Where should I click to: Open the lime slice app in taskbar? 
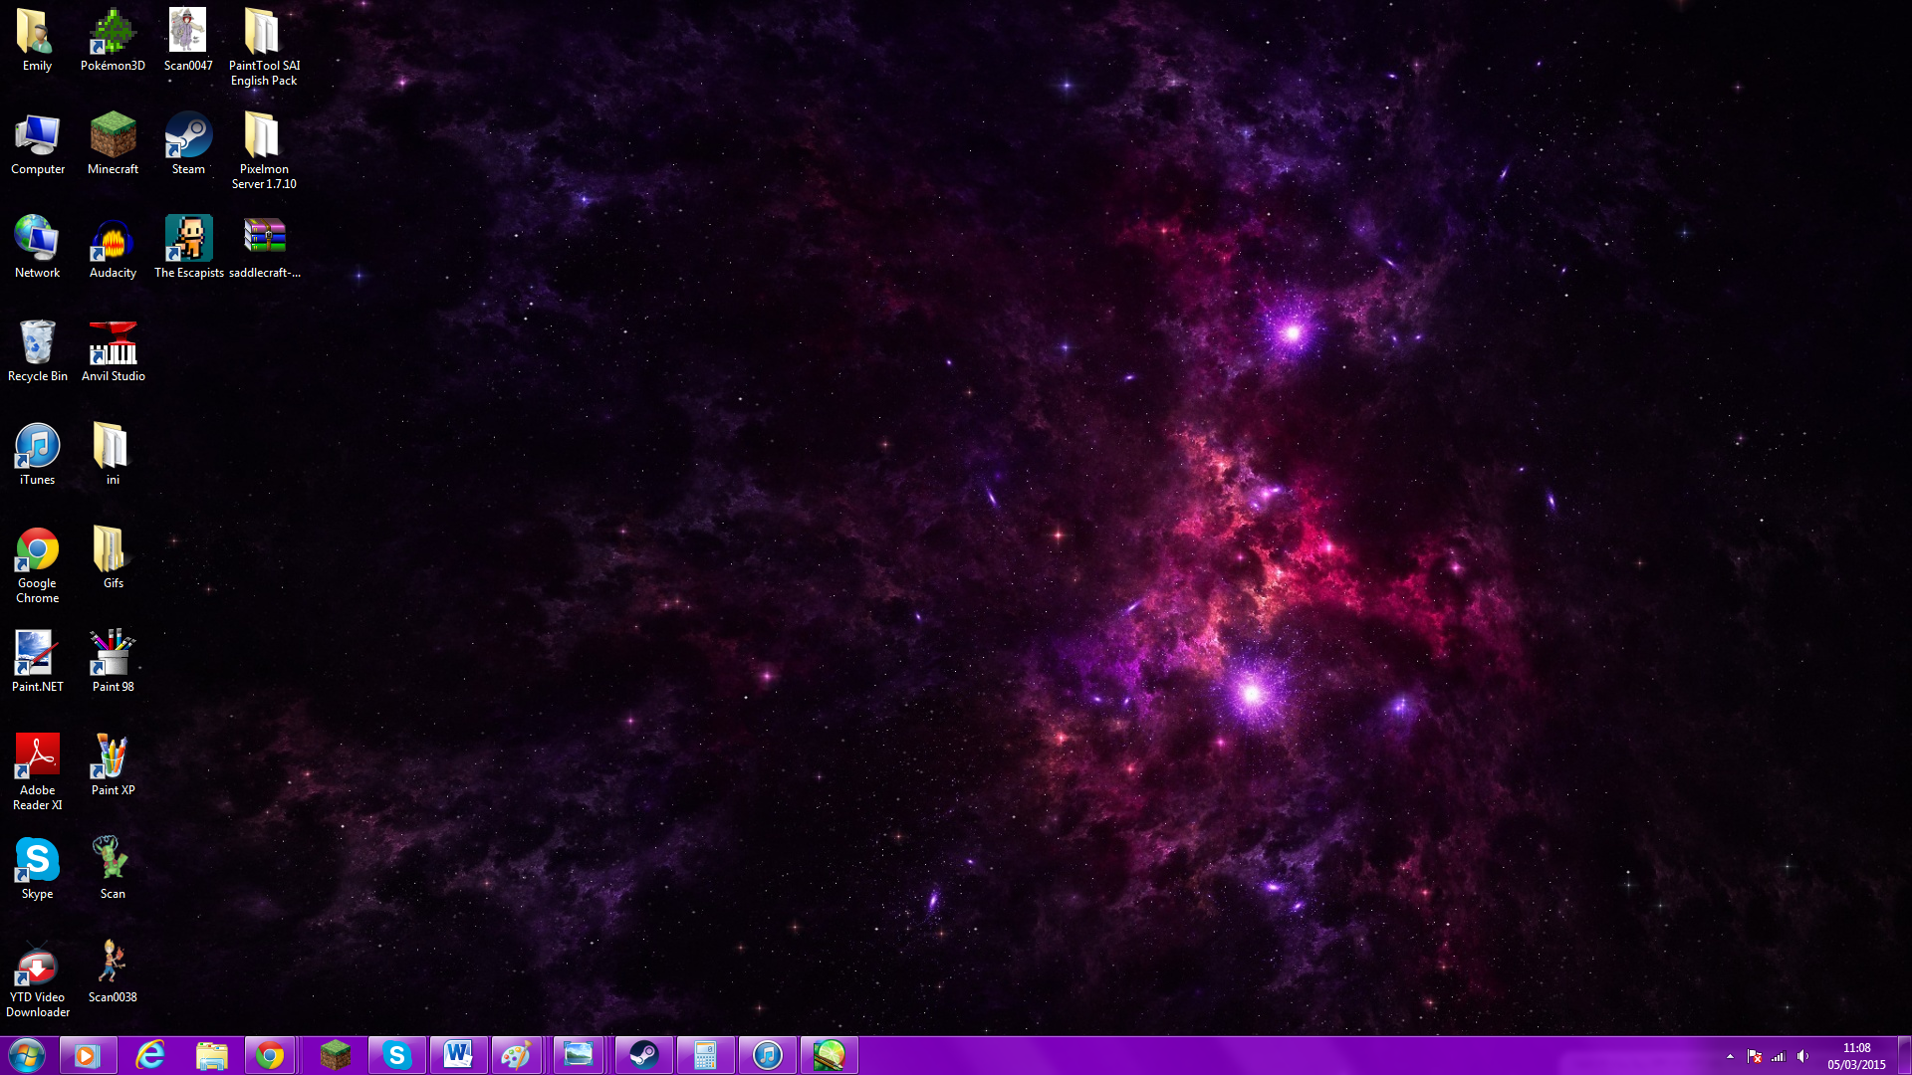829,1055
